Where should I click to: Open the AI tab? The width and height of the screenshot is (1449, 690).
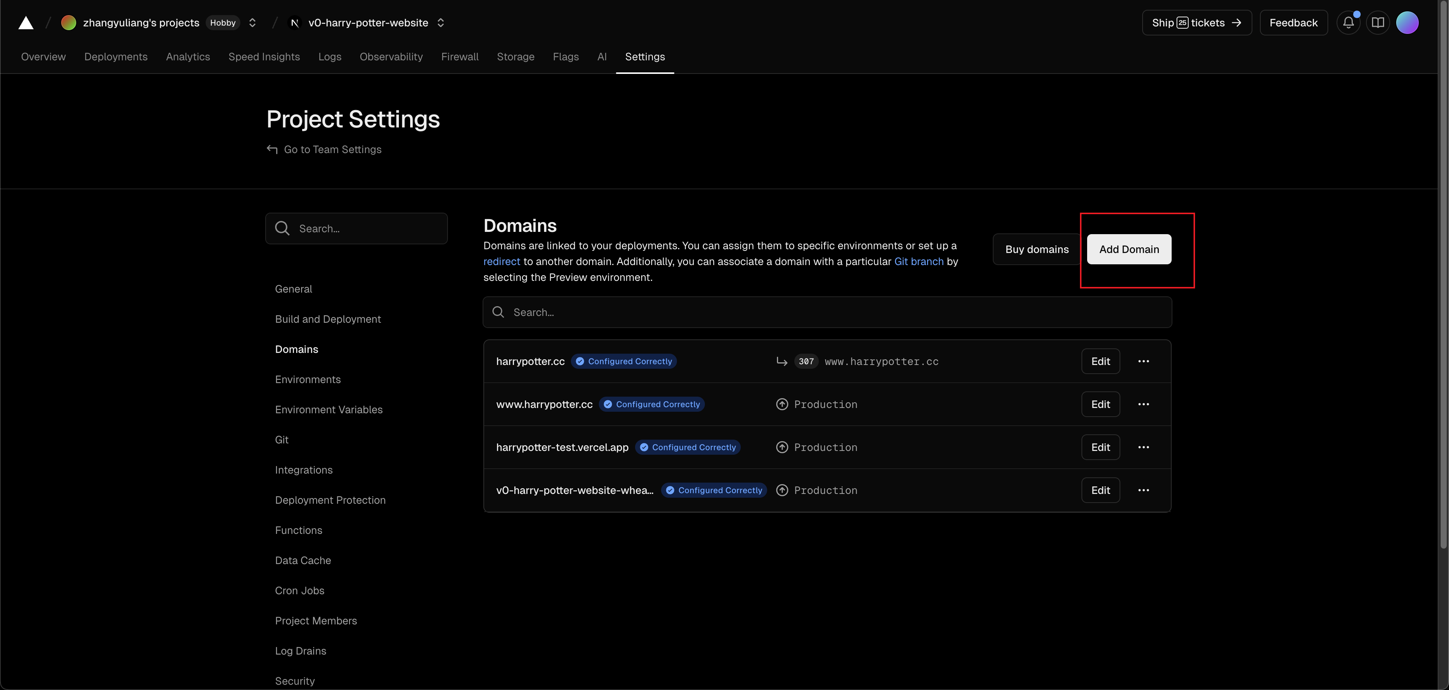coord(602,57)
